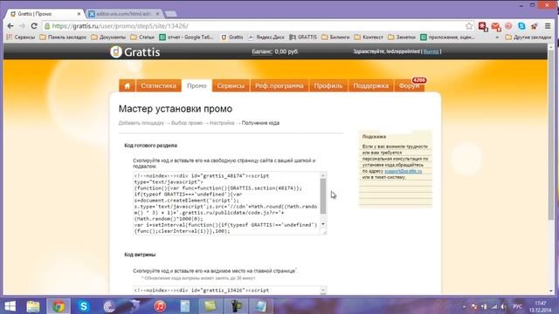Open приложения, оцен... bookmark

click(447, 37)
